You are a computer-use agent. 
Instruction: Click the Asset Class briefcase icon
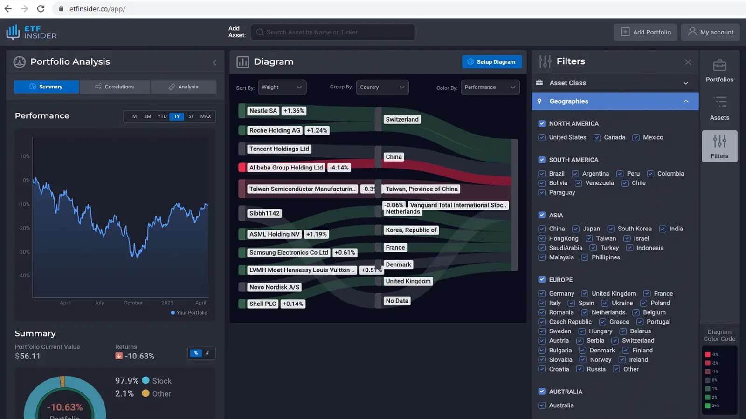click(539, 83)
